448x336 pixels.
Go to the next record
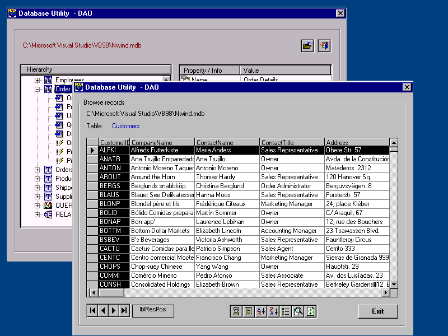114,311
